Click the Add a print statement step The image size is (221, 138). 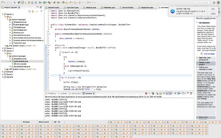point(206,117)
